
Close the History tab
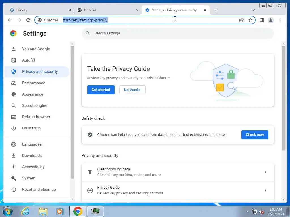(70, 10)
